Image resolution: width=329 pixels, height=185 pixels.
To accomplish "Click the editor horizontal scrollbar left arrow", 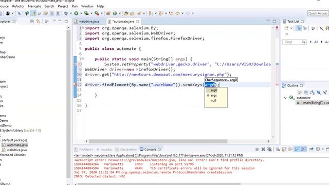I will (x=86, y=141).
